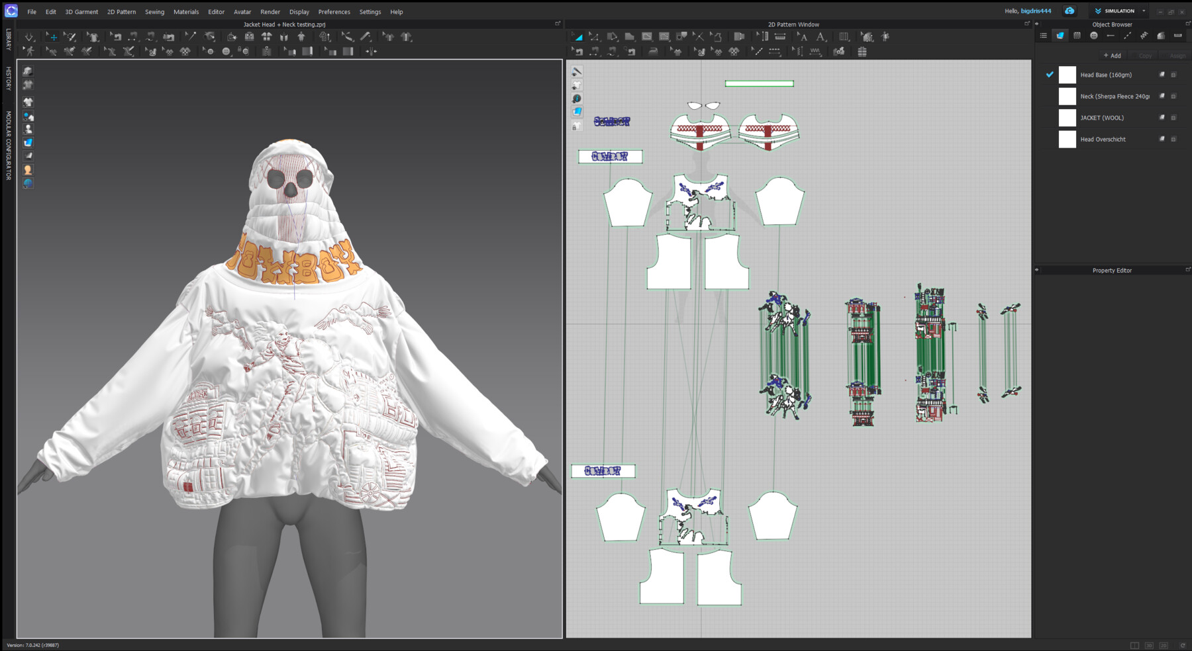This screenshot has height=651, width=1192.
Task: Choose the Walking Avatar pose tool
Action: (29, 52)
